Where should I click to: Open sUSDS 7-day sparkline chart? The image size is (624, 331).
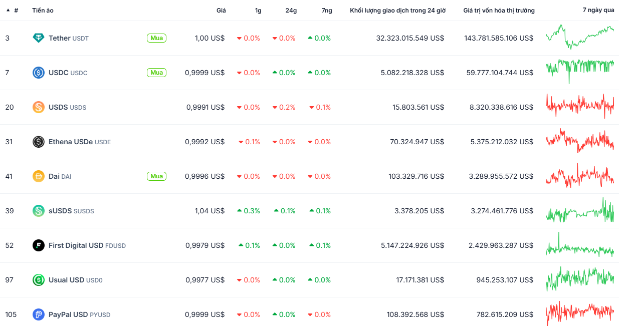(580, 211)
